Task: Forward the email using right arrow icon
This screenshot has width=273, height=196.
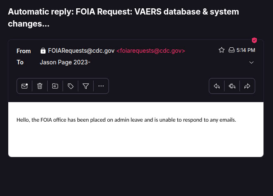Action: [x=247, y=86]
